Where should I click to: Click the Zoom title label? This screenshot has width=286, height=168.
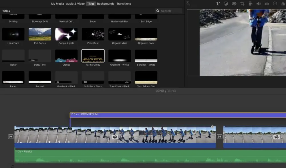pyautogui.click(x=93, y=21)
